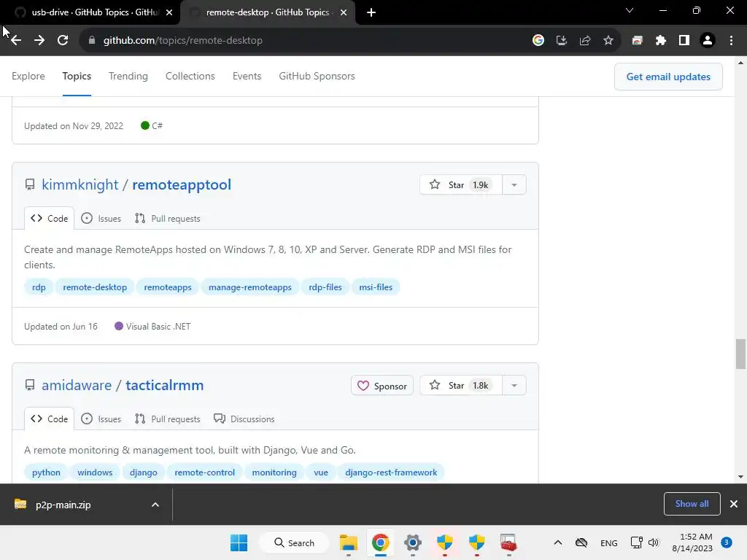Click the manage-remoteapps topic tag

(x=250, y=287)
